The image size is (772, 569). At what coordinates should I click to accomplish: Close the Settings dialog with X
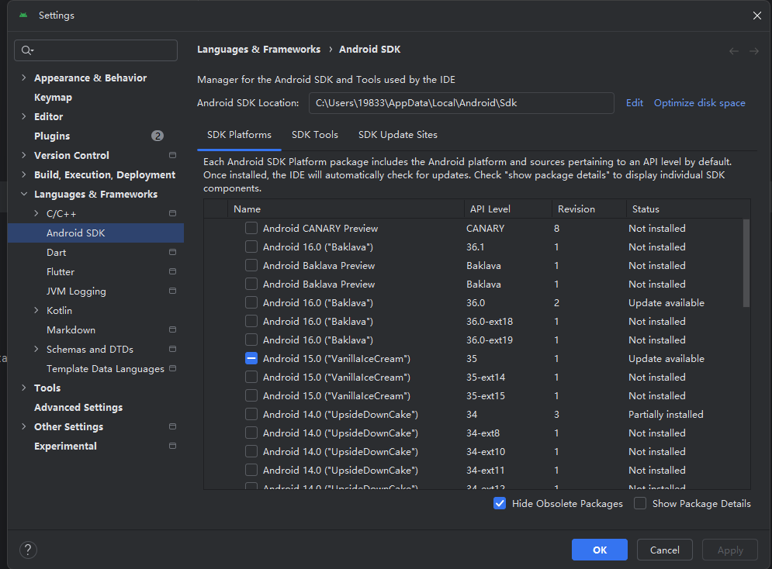[756, 16]
